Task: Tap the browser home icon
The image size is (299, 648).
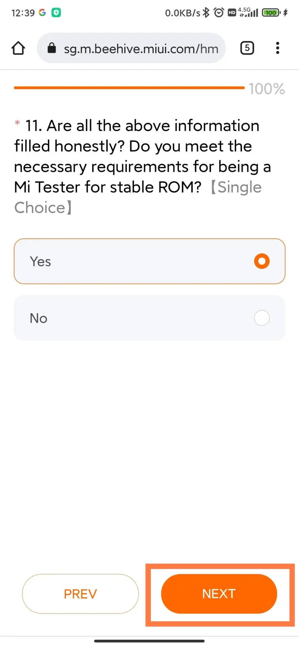Action: 18,48
